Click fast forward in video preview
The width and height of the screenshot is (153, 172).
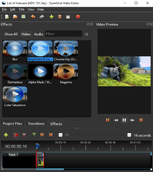pos(132,120)
